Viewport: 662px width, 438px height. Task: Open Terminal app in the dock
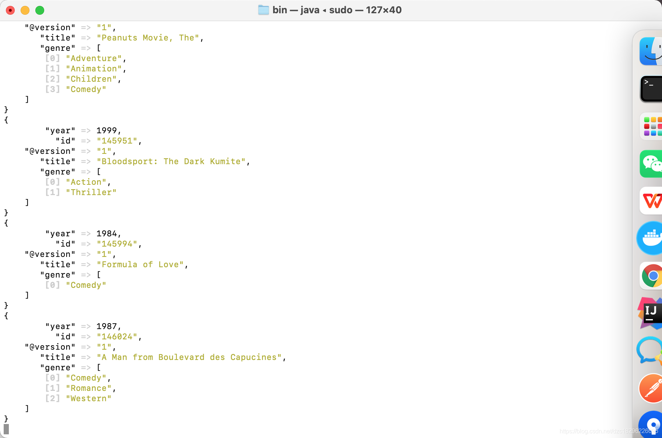click(x=651, y=89)
